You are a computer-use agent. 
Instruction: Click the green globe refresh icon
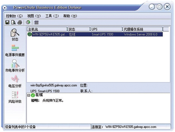[x=28, y=22]
